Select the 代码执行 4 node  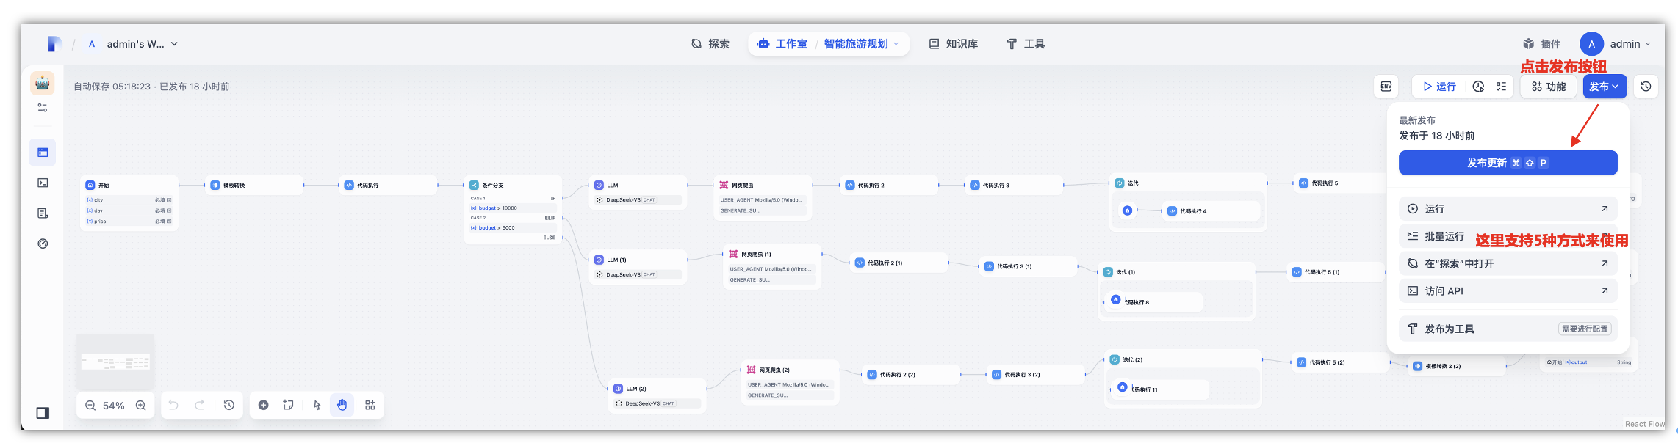(1211, 211)
